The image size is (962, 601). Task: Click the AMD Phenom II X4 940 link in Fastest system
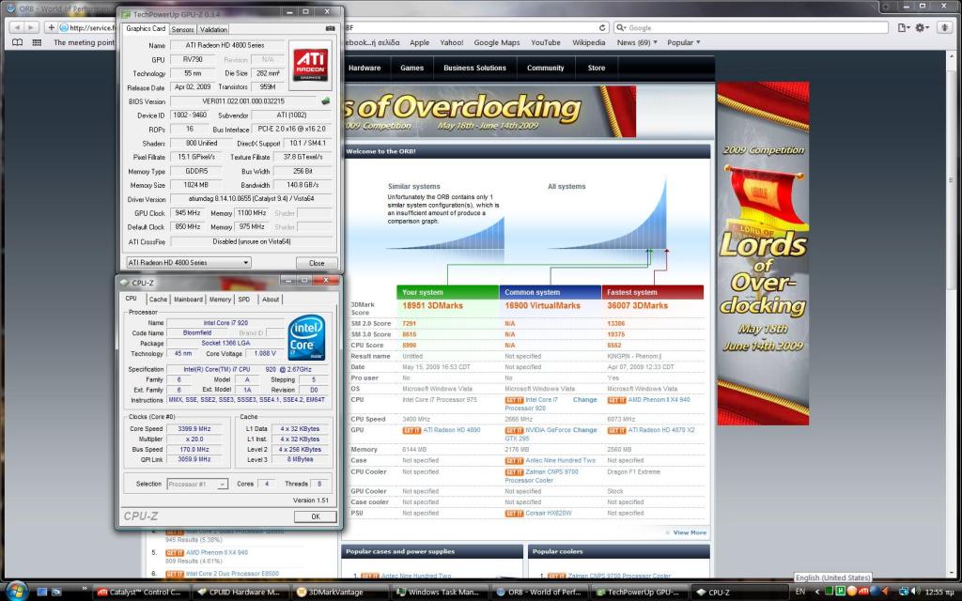point(659,399)
